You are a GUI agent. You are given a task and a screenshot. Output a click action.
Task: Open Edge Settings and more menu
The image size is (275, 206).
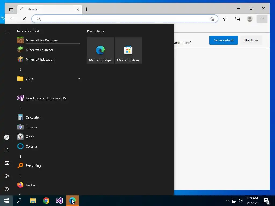pos(262,19)
